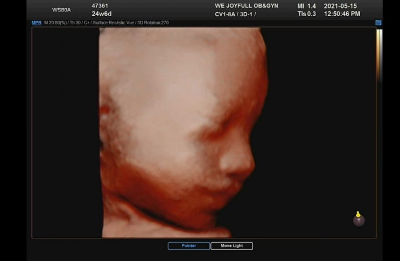This screenshot has width=400, height=261.
Task: Click the 'WS80A' model label
Action: [61, 10]
